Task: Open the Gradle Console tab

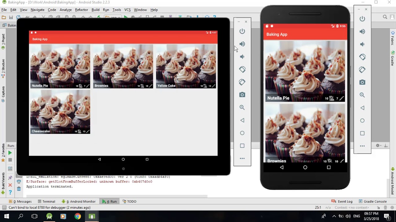Action: (x=372, y=201)
